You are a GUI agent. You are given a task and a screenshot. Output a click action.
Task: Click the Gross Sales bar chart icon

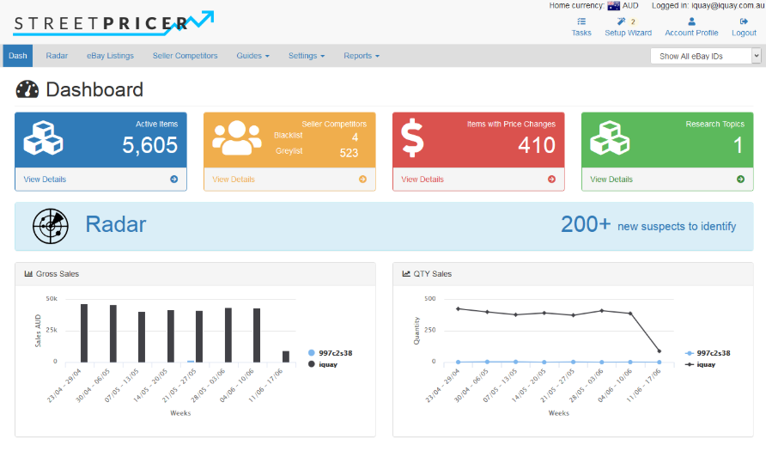tap(28, 274)
